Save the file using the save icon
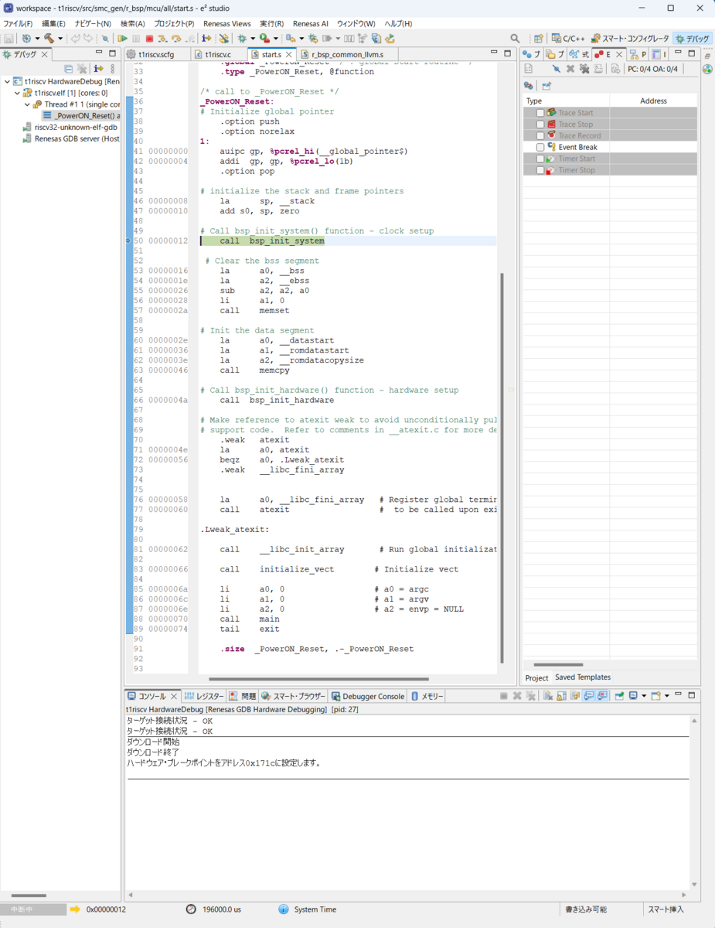Image resolution: width=715 pixels, height=928 pixels. [9, 37]
